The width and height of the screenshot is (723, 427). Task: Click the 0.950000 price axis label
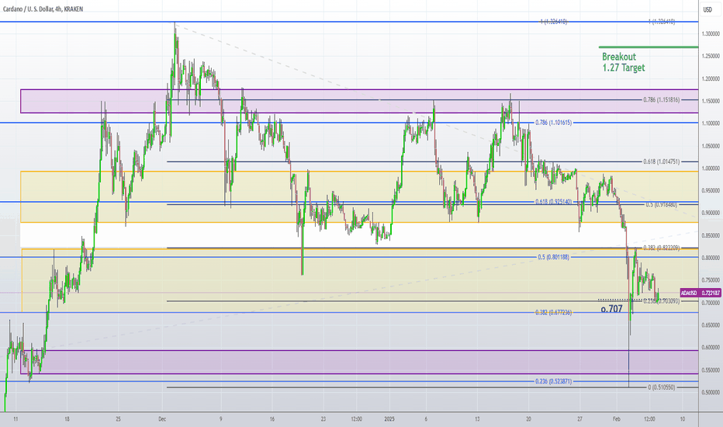[x=711, y=191]
